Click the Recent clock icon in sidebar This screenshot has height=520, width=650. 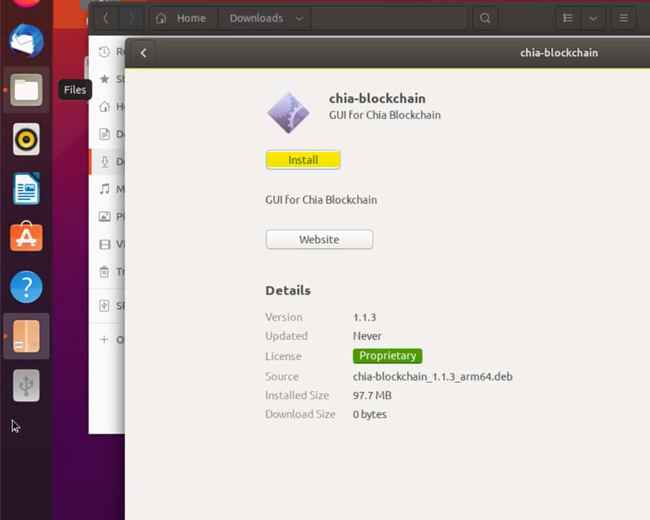click(x=105, y=52)
